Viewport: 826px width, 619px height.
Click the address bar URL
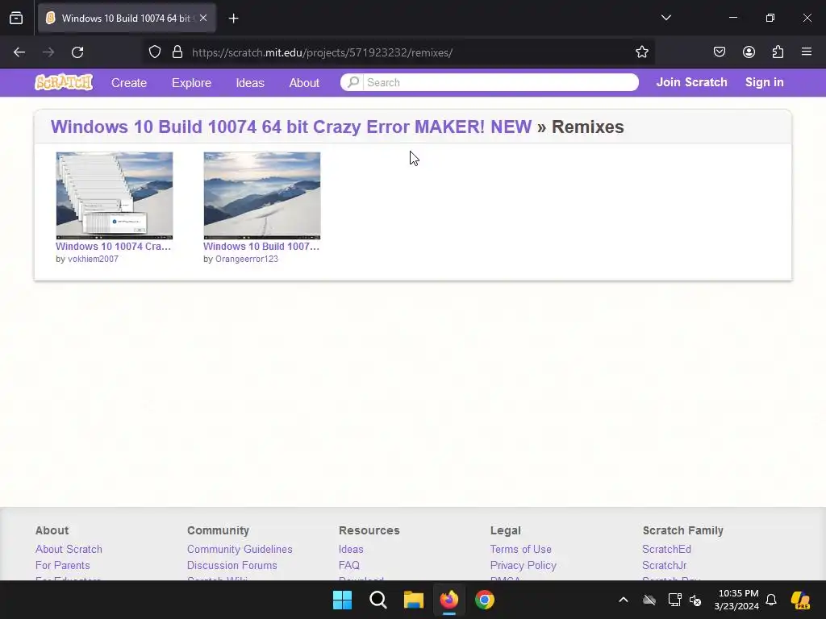pos(322,52)
